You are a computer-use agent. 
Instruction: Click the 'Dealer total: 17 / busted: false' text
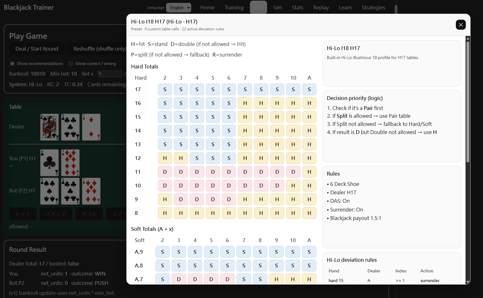point(44,264)
